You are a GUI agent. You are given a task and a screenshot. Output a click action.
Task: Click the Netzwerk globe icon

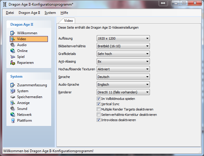coord(13,115)
